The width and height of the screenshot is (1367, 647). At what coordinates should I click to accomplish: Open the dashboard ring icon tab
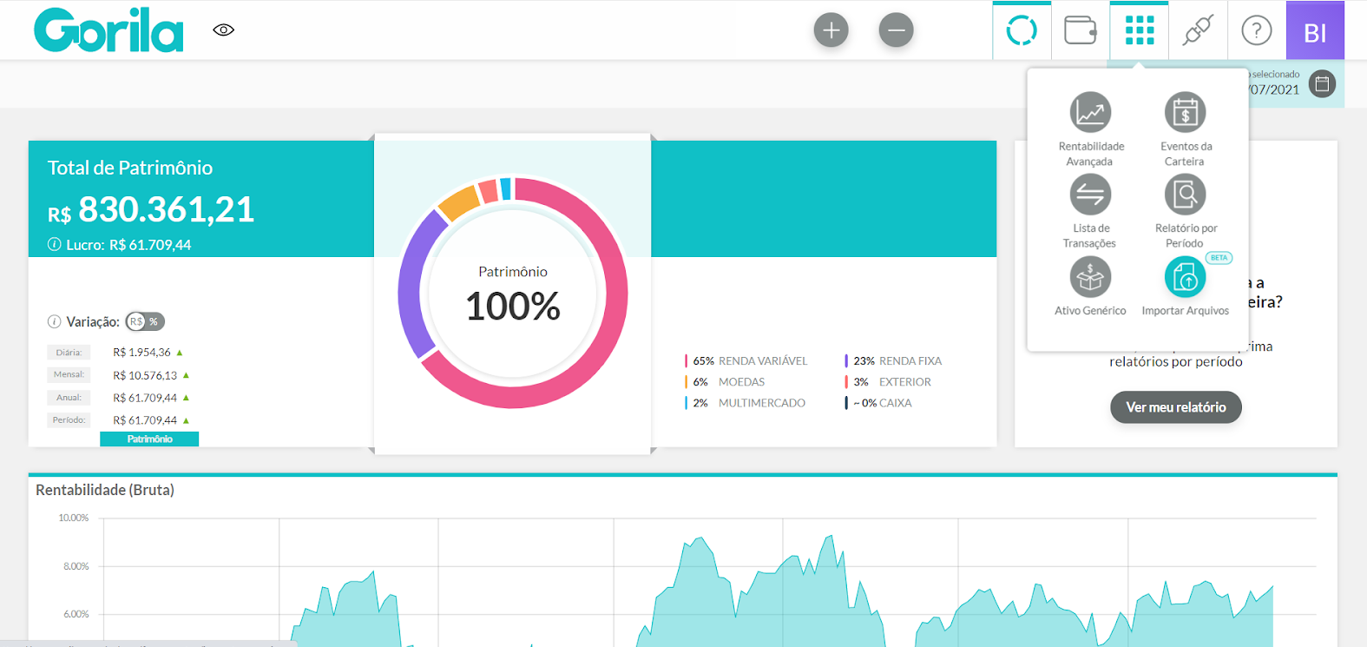coord(1022,30)
